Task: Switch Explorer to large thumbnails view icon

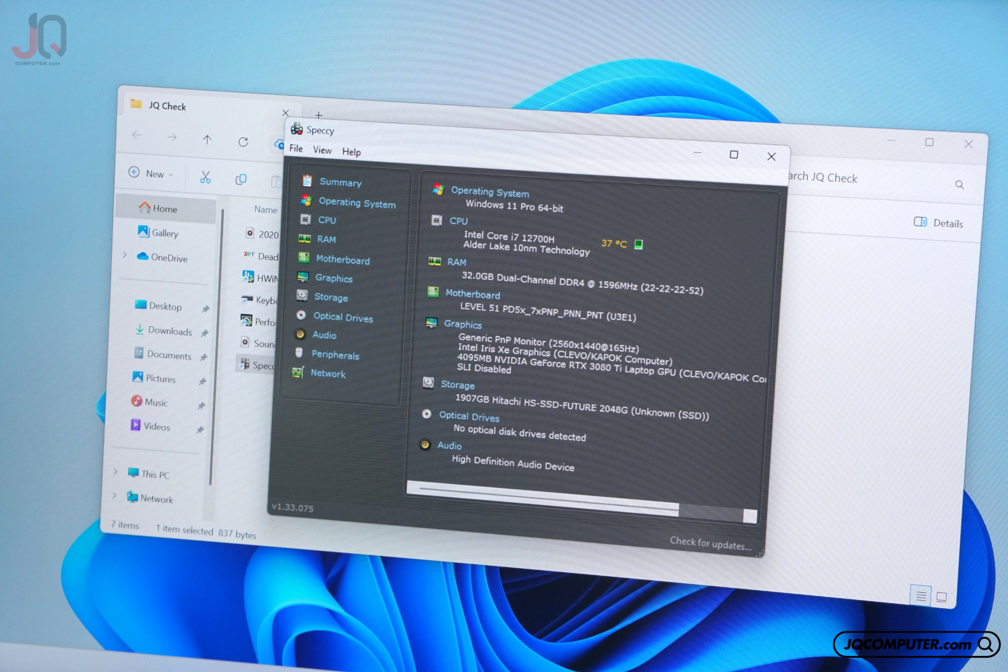Action: [941, 598]
